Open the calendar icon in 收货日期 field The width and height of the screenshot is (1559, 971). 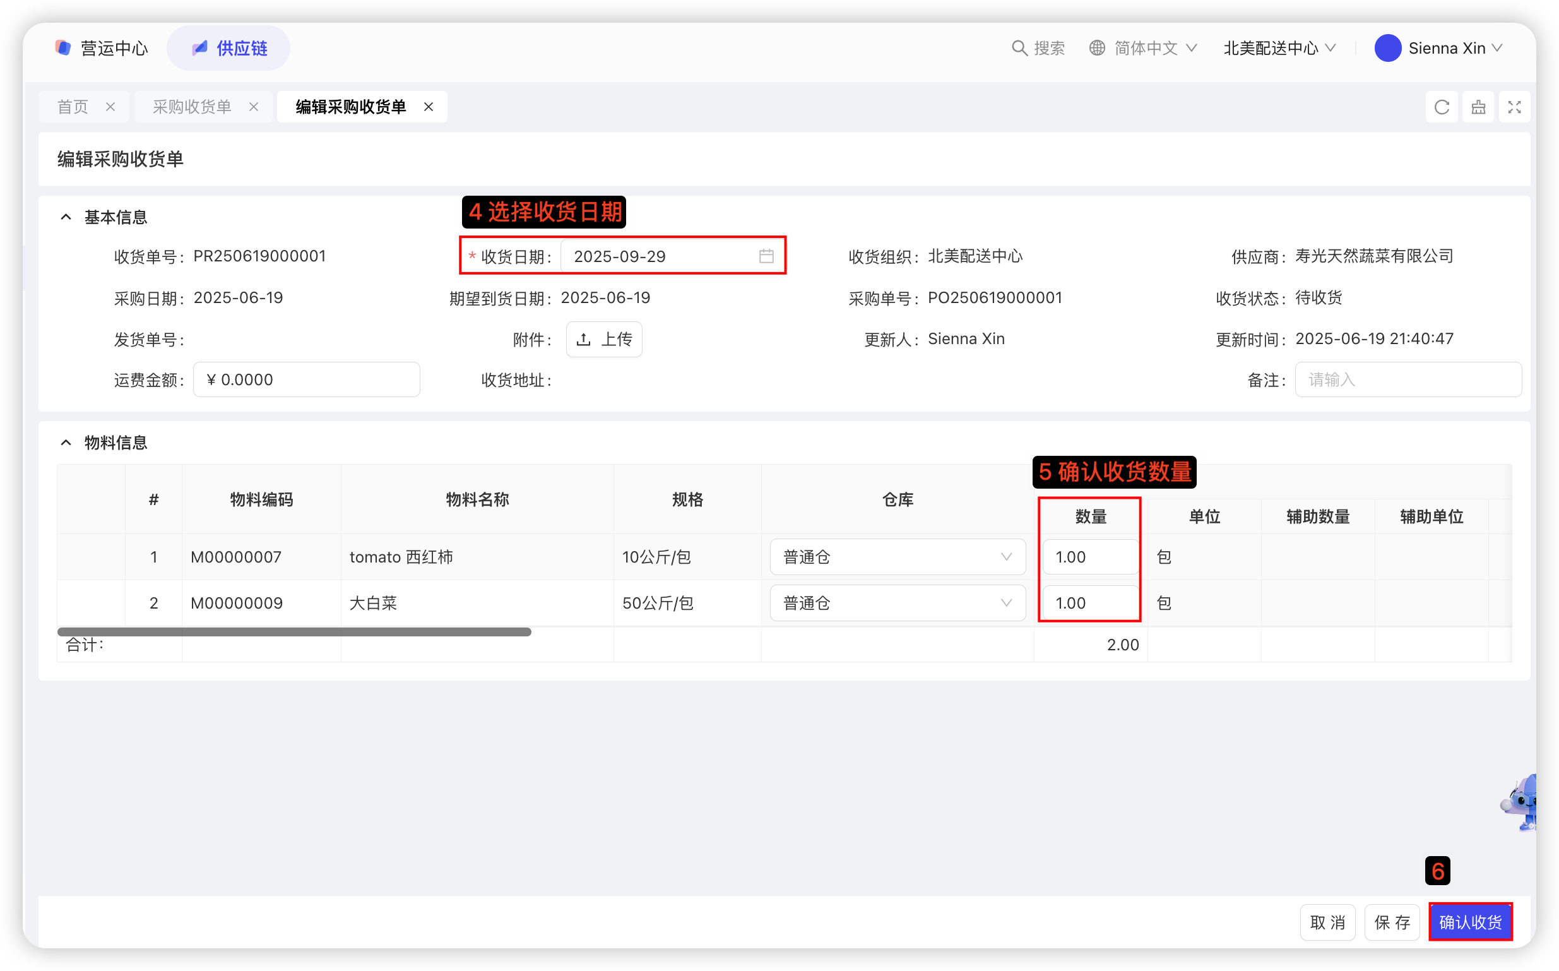coord(766,256)
